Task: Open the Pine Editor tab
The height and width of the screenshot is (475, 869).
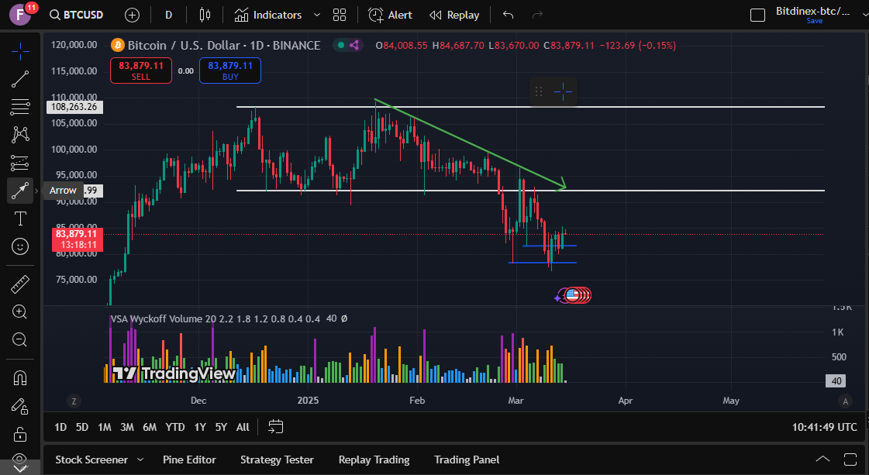Action: click(190, 460)
